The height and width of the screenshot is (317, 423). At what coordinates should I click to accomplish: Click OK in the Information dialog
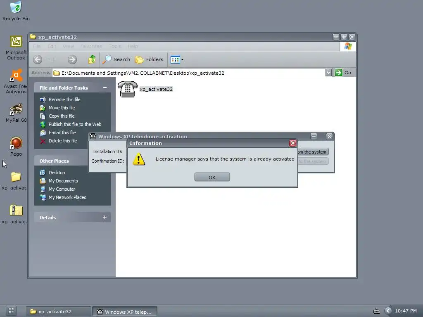[x=212, y=177]
